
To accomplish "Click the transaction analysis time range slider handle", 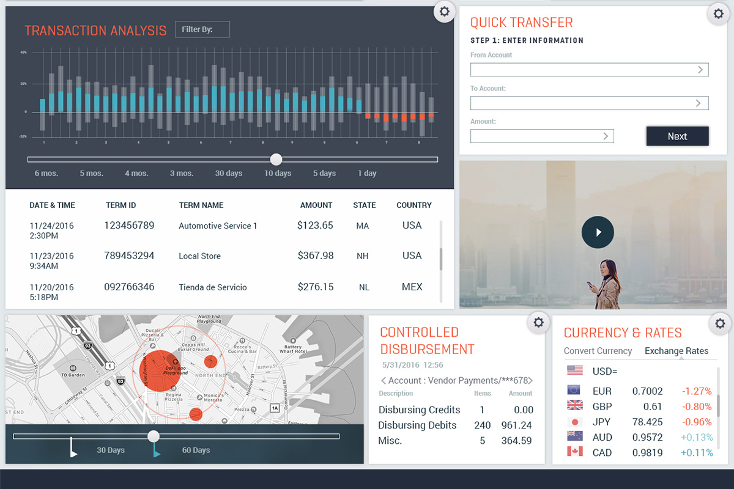I will (276, 160).
